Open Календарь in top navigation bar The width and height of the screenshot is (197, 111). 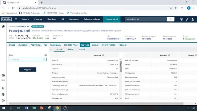point(74,19)
